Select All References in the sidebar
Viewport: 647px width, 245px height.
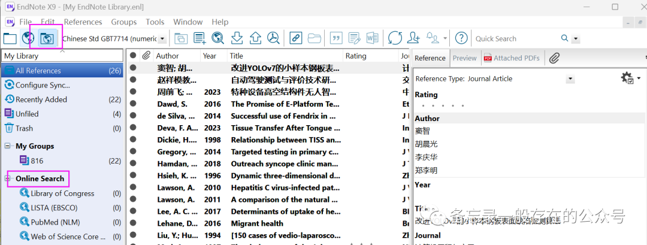(62, 71)
